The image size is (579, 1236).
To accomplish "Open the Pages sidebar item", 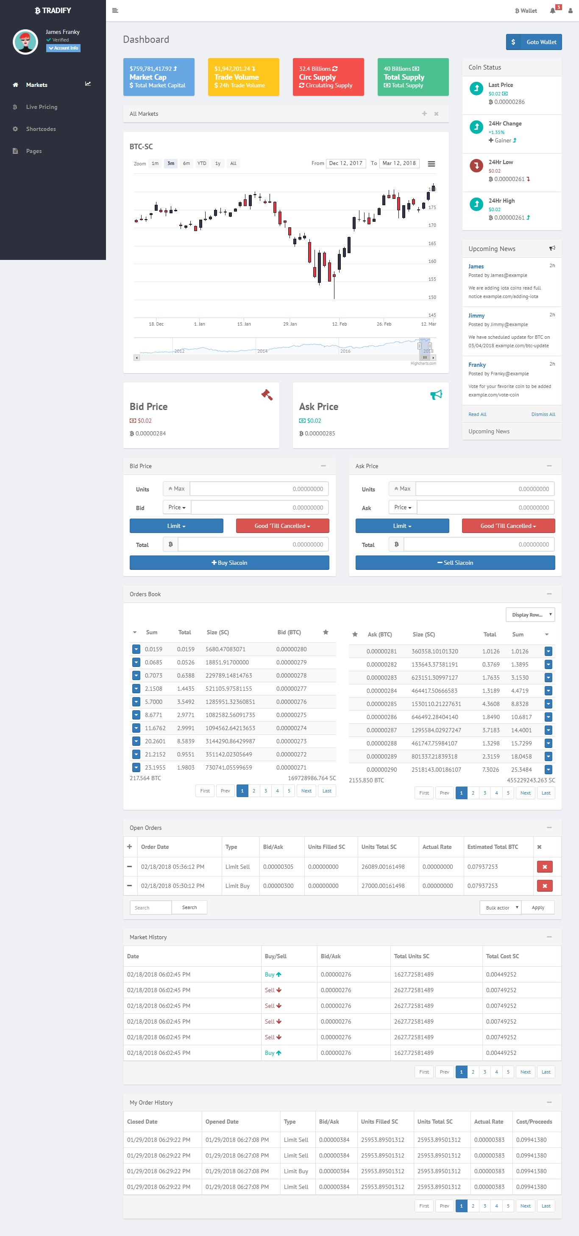I will [x=53, y=151].
